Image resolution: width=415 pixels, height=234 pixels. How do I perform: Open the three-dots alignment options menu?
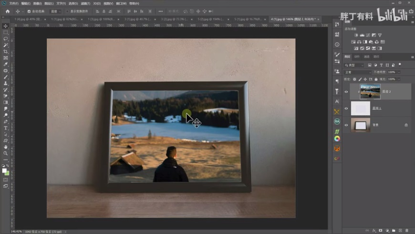coord(161,11)
